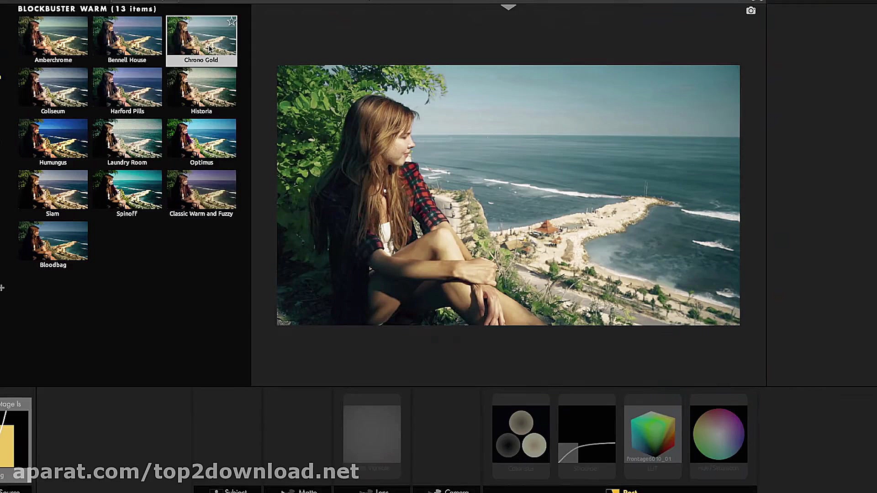Pick the Classic Warm and Fuzzy preset
Screen dimensions: 877x493
pyautogui.click(x=201, y=189)
